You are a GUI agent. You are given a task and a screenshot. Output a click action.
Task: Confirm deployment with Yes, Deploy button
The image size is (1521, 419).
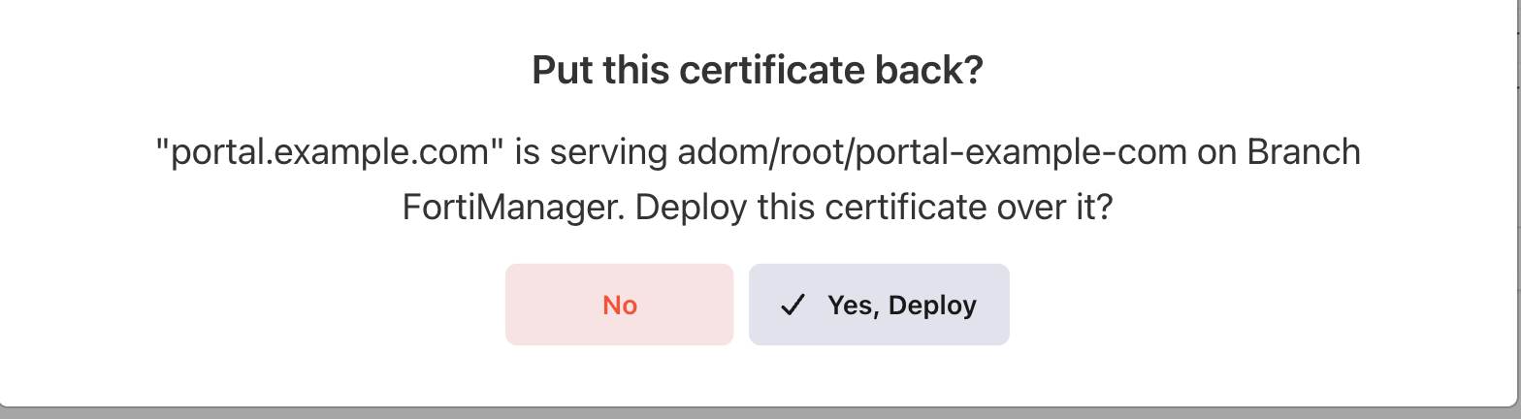click(x=879, y=305)
